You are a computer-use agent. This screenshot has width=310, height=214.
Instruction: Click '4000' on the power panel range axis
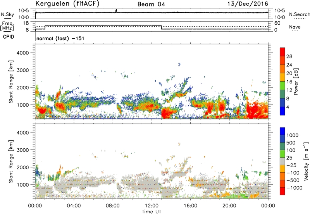(x=23, y=53)
